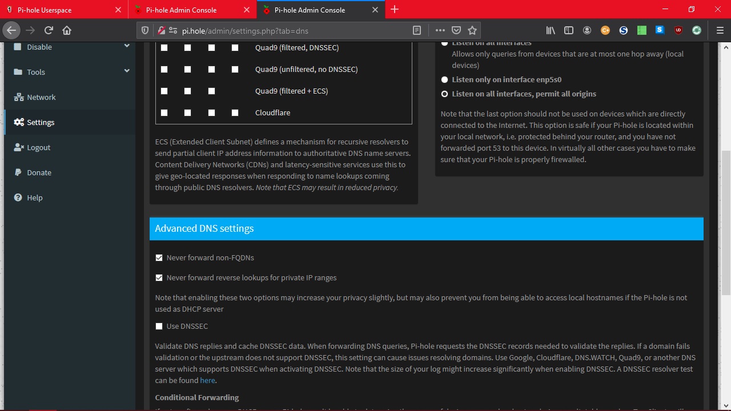Open Network page in sidebar
This screenshot has width=731, height=411.
point(41,97)
